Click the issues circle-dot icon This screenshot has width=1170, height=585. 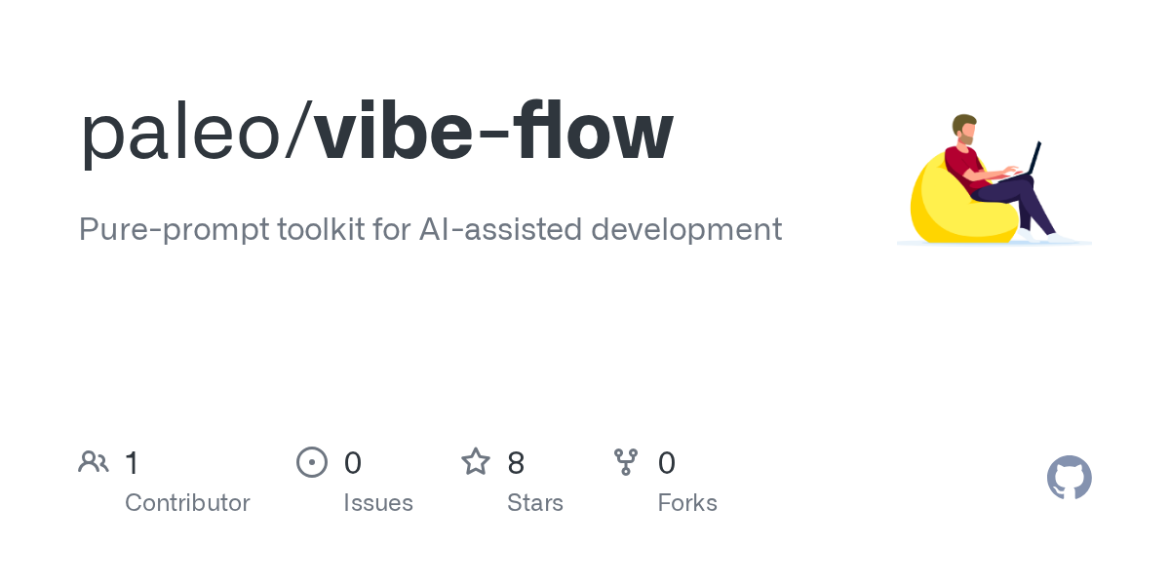click(311, 461)
